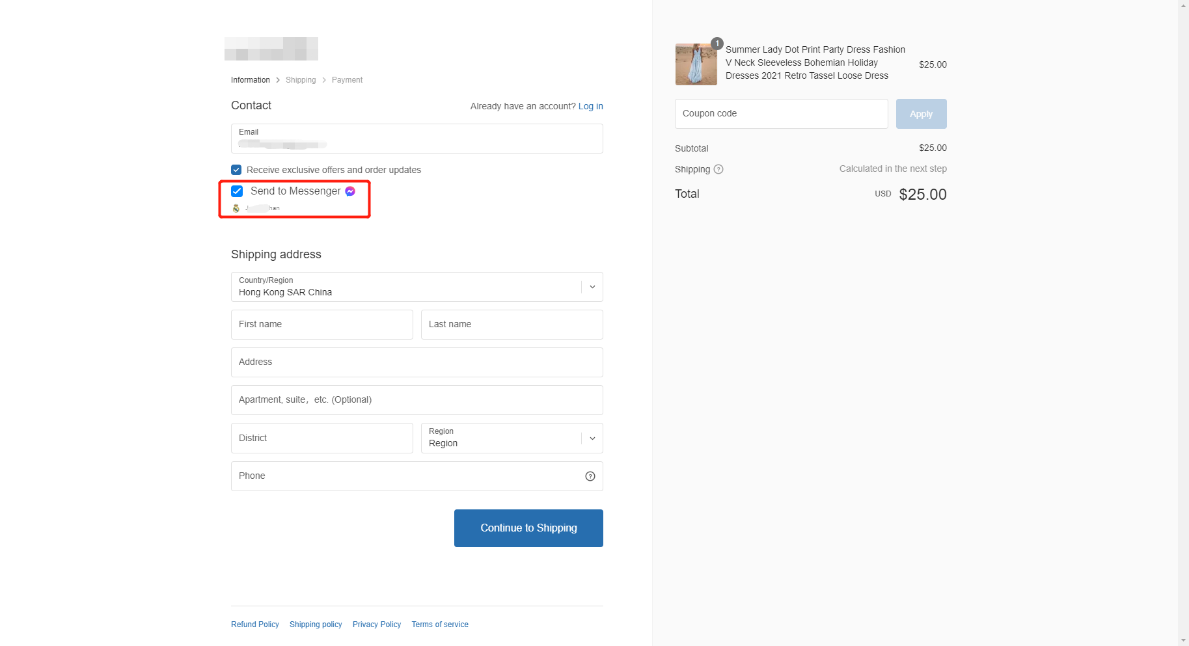Apply the coupon code
This screenshot has height=646, width=1189.
pos(922,114)
